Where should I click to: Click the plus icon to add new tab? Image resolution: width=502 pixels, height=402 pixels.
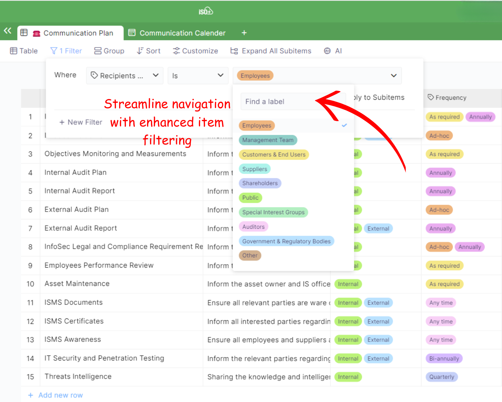(244, 33)
